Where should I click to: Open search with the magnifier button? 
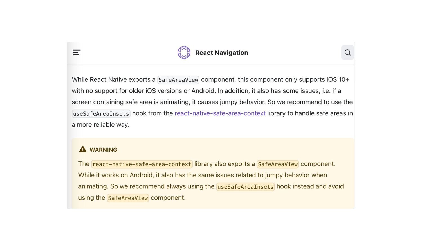(348, 53)
